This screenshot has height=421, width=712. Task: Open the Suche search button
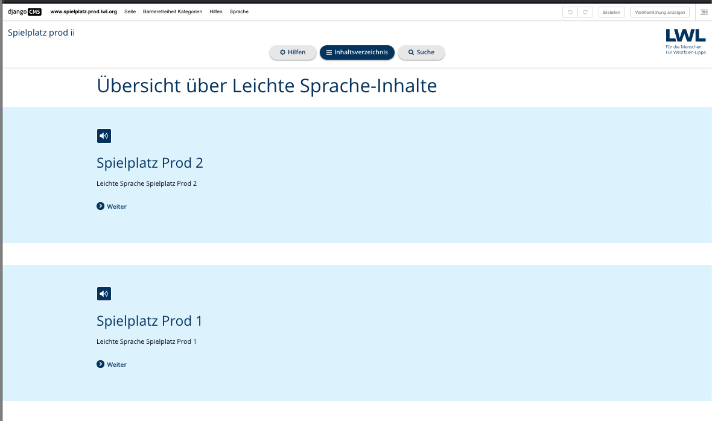421,52
